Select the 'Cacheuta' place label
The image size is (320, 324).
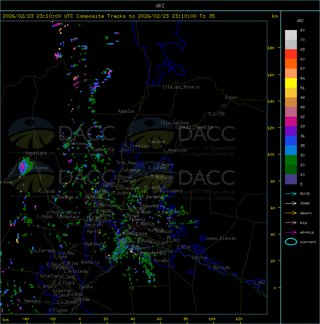(66, 217)
